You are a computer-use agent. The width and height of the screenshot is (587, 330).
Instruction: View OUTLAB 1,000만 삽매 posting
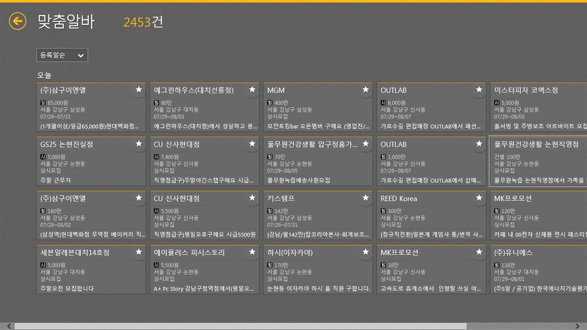click(x=431, y=161)
